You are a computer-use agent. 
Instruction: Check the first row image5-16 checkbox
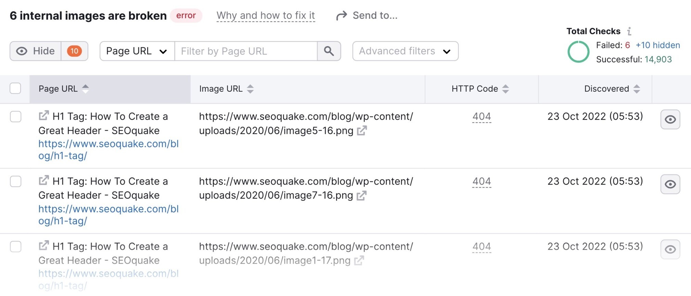pyautogui.click(x=15, y=117)
